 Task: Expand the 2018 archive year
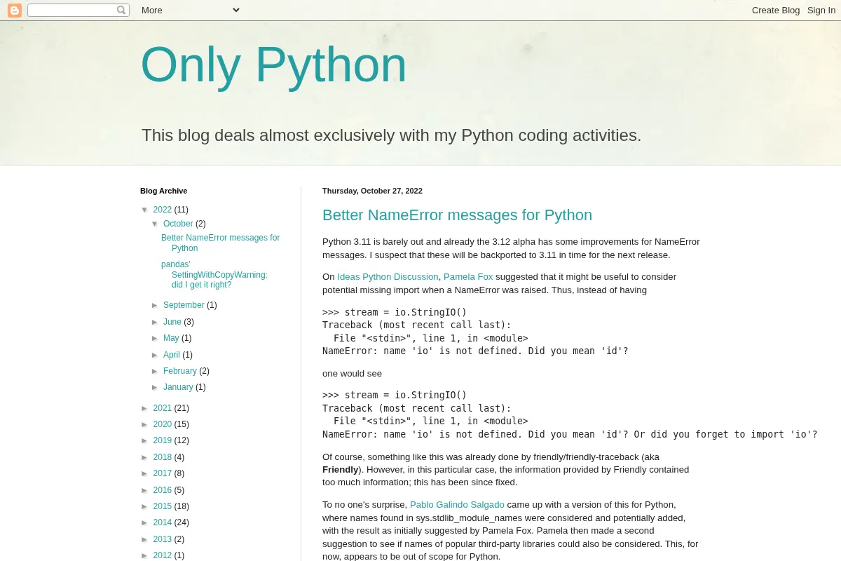(x=145, y=458)
